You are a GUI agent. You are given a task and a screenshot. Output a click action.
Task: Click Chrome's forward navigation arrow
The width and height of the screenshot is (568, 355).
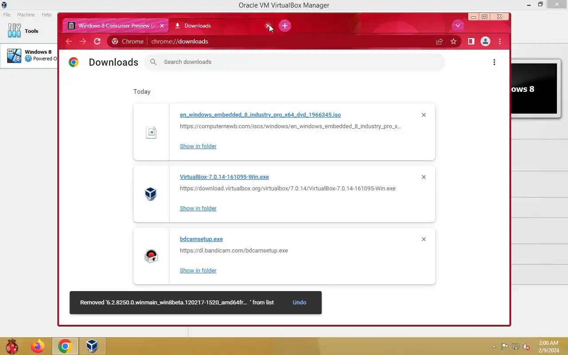coord(83,41)
